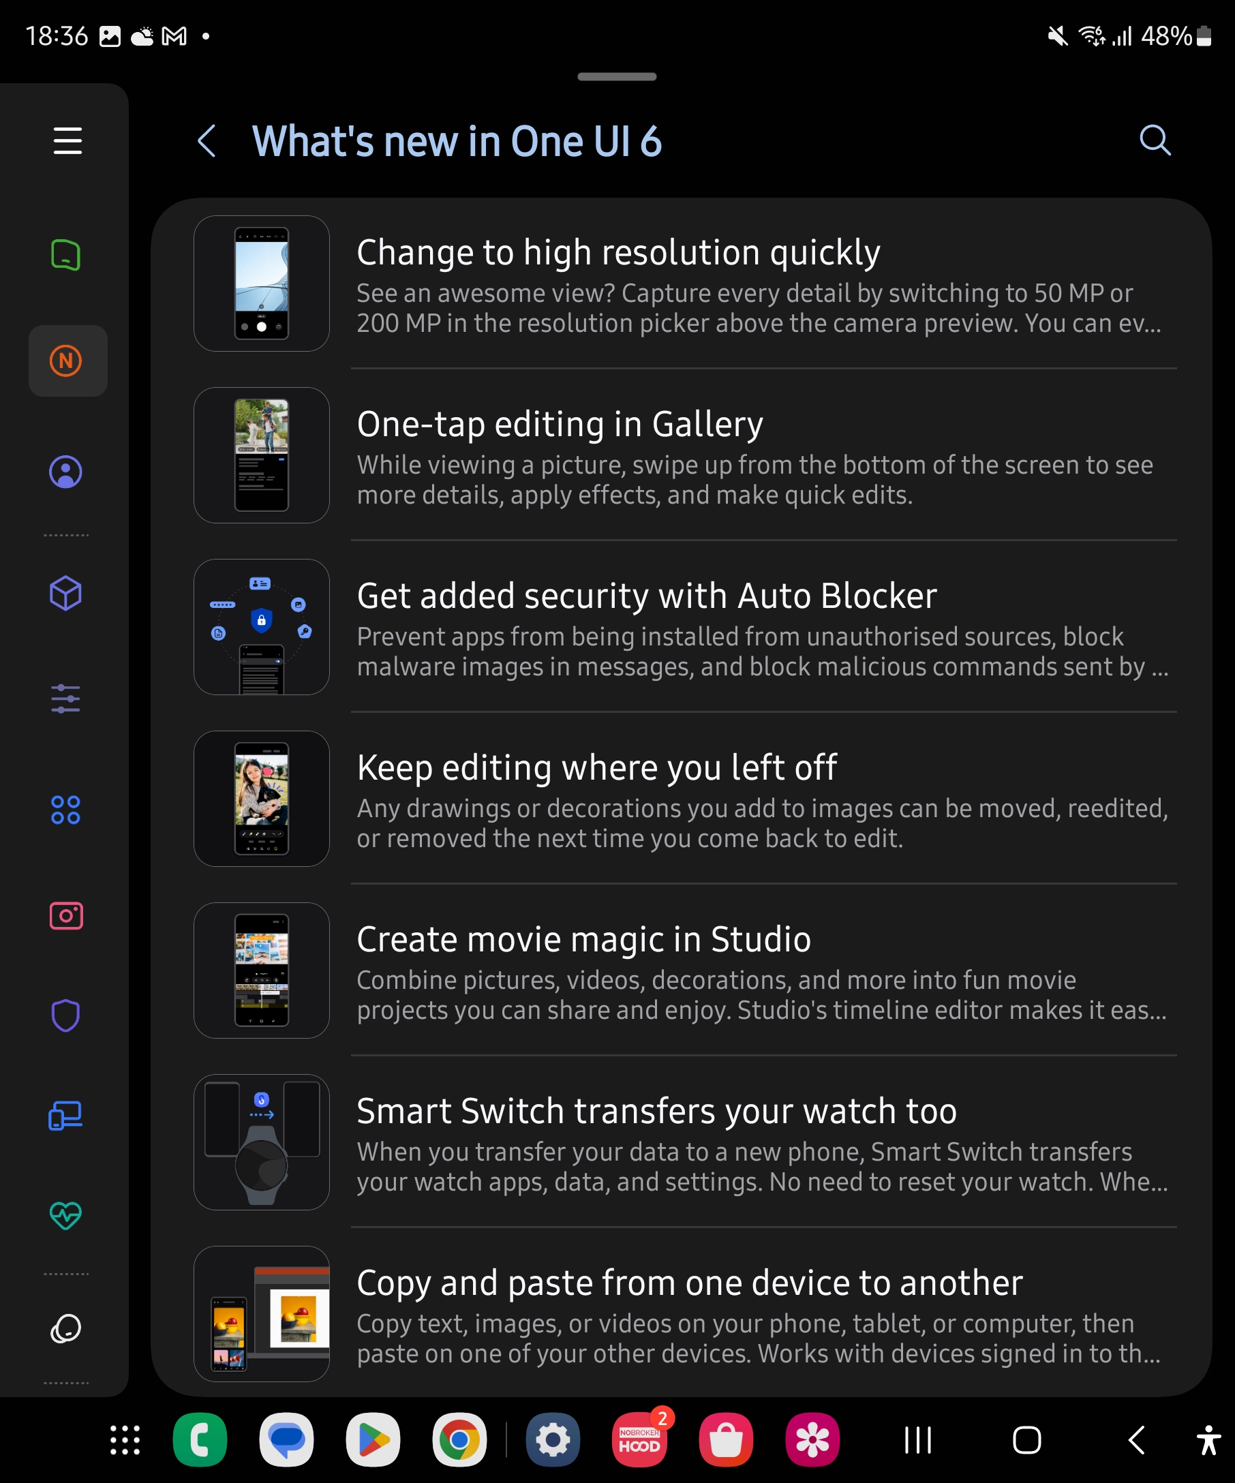Screen dimensions: 1235x1483
Task: Tap the 'Keep editing where you left off' thumbnail
Action: pyautogui.click(x=261, y=799)
